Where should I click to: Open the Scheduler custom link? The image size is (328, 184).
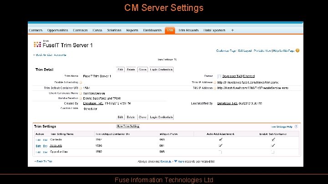[x=90, y=109]
